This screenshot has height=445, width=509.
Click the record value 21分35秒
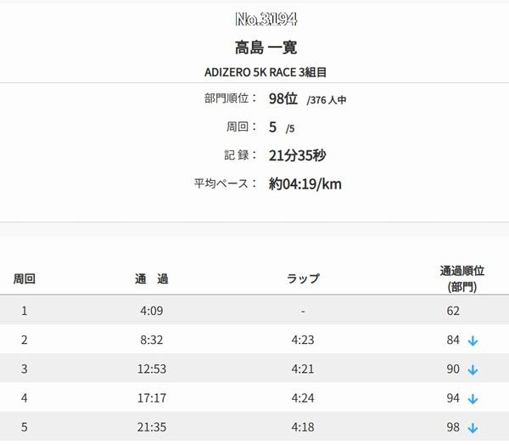pos(297,155)
